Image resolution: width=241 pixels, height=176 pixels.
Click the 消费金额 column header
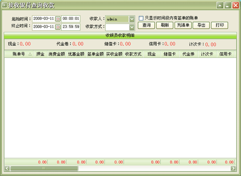point(57,54)
